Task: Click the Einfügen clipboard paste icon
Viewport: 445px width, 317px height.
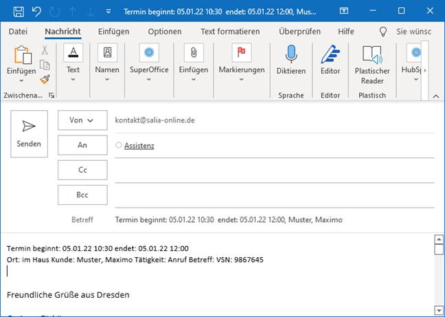Action: pyautogui.click(x=22, y=54)
